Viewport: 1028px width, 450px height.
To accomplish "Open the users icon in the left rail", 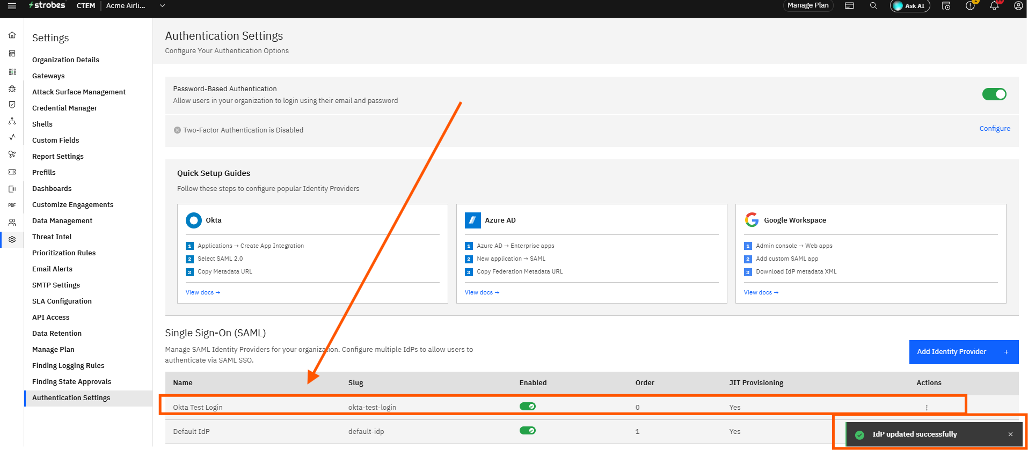I will (12, 222).
